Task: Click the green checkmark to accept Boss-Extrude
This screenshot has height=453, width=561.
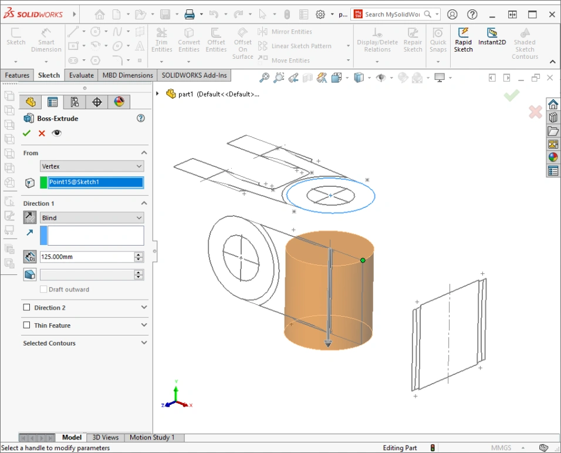Action: click(x=26, y=133)
